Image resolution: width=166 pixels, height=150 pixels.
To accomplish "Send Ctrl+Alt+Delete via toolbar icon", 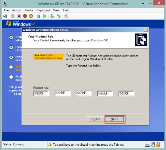I will click(x=5, y=16).
